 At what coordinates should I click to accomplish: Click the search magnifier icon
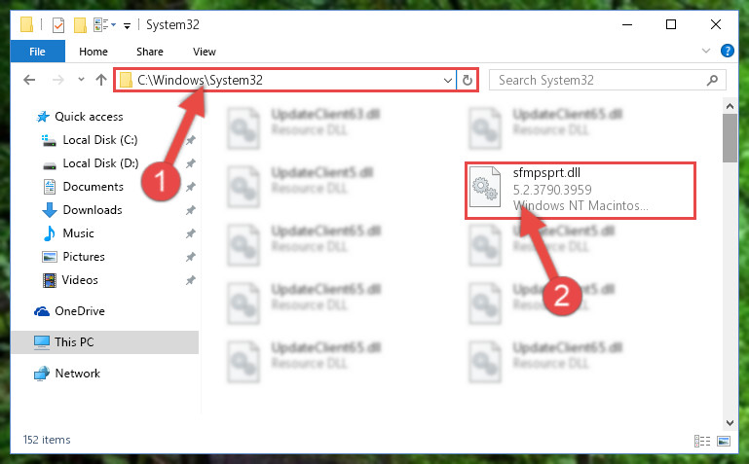(712, 80)
